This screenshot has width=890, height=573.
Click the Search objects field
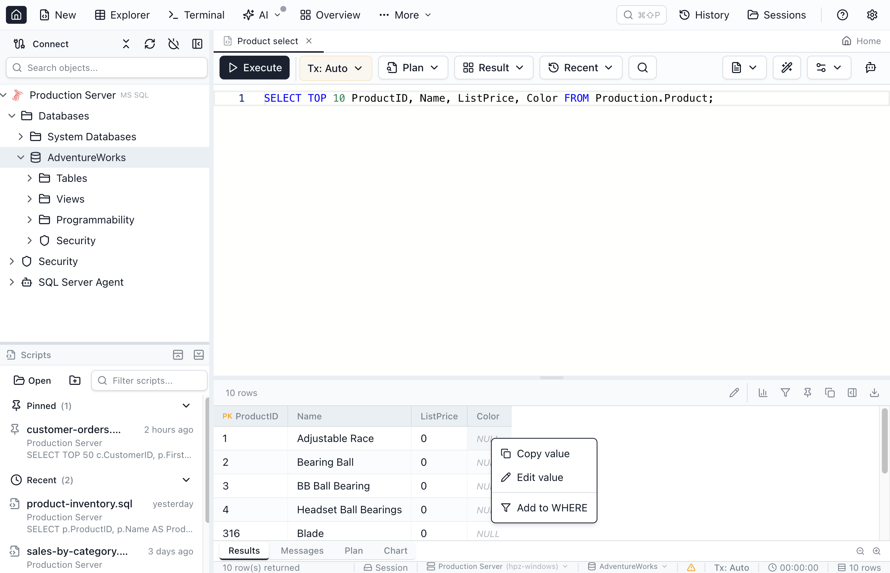(107, 68)
